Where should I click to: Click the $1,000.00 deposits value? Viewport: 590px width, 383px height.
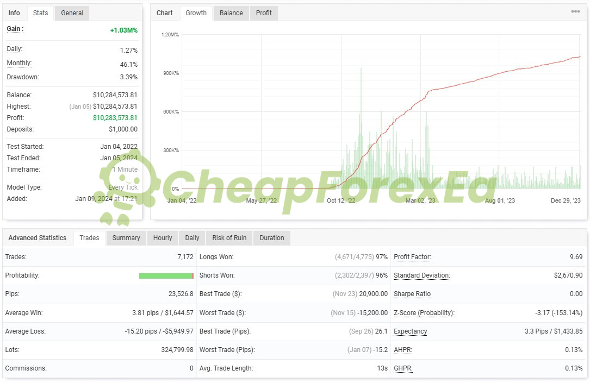123,129
